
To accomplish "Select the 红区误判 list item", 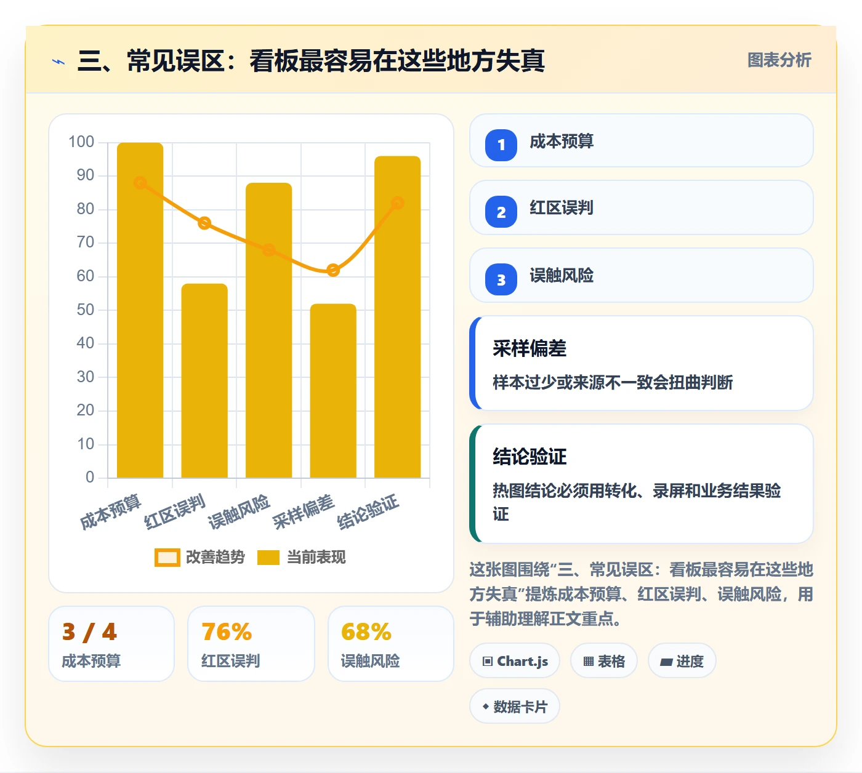I will [642, 207].
